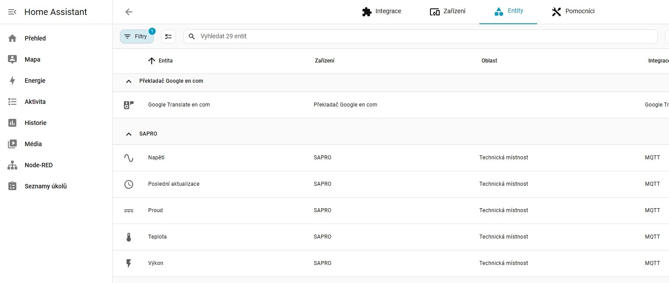The width and height of the screenshot is (669, 283).
Task: Switch to the Integrace tab
Action: pos(381,11)
